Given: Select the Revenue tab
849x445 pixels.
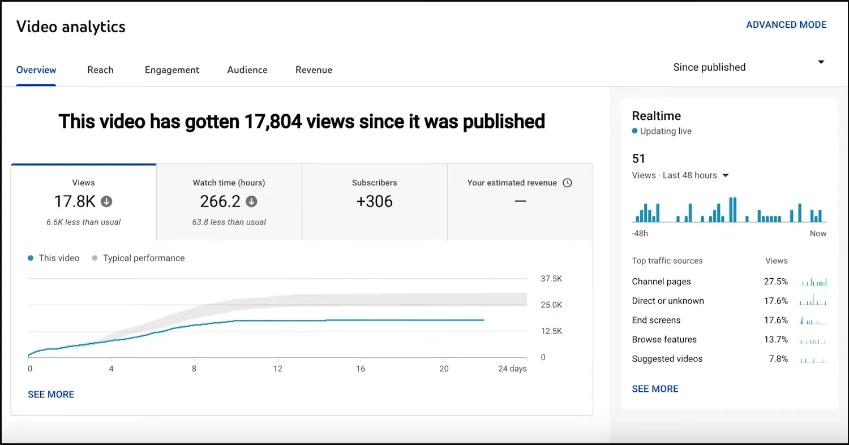Looking at the screenshot, I should [314, 70].
